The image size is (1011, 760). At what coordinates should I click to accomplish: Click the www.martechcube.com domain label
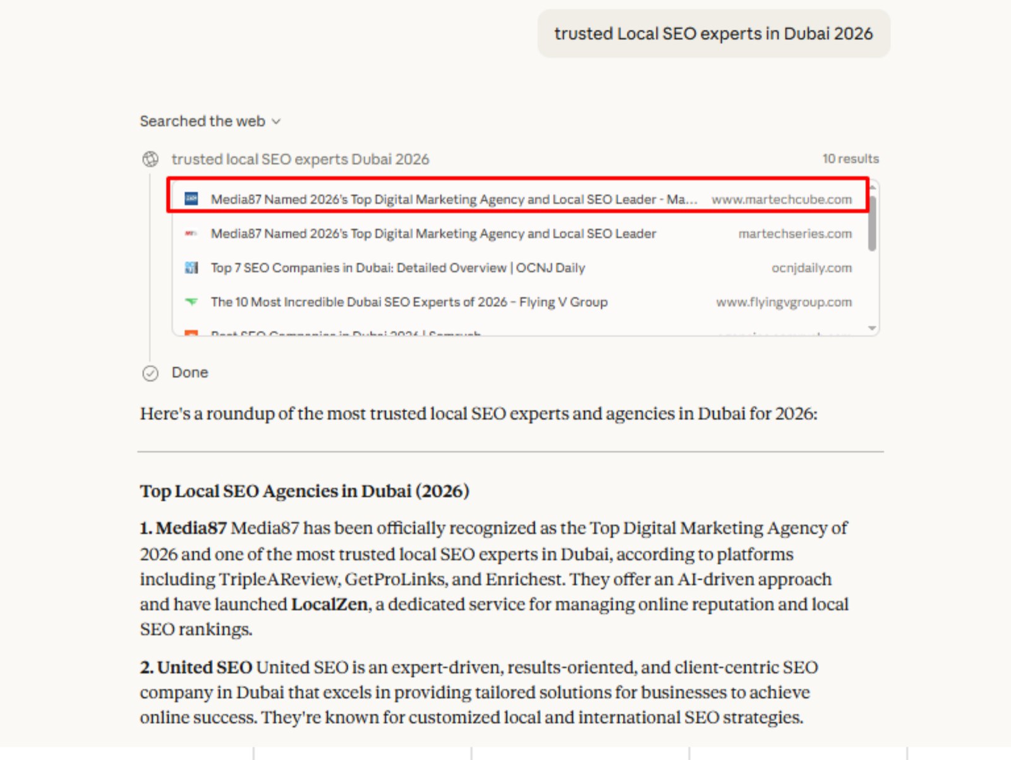tap(781, 199)
